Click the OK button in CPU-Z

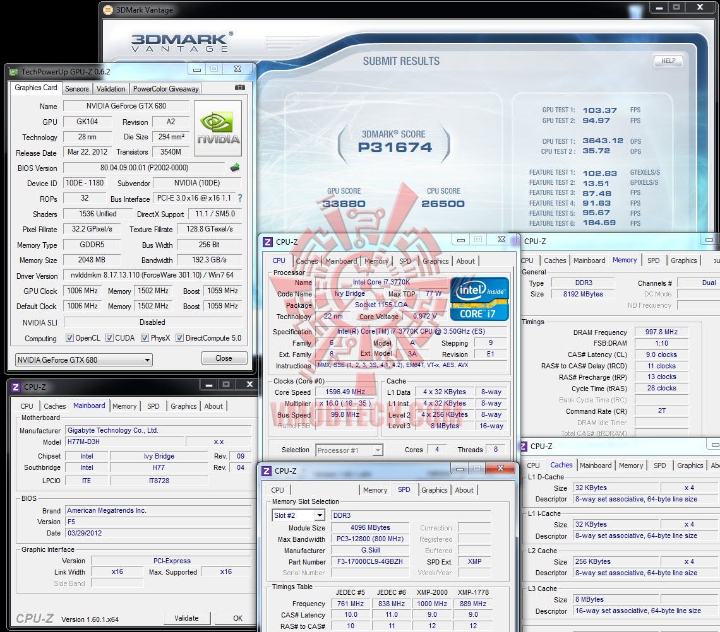pos(237,618)
